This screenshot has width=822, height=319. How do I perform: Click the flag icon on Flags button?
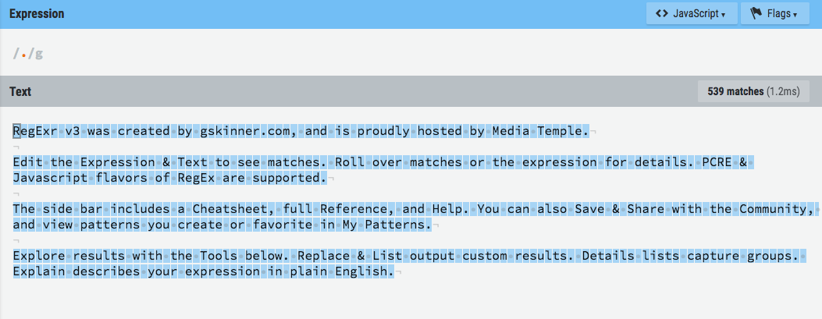(x=755, y=14)
